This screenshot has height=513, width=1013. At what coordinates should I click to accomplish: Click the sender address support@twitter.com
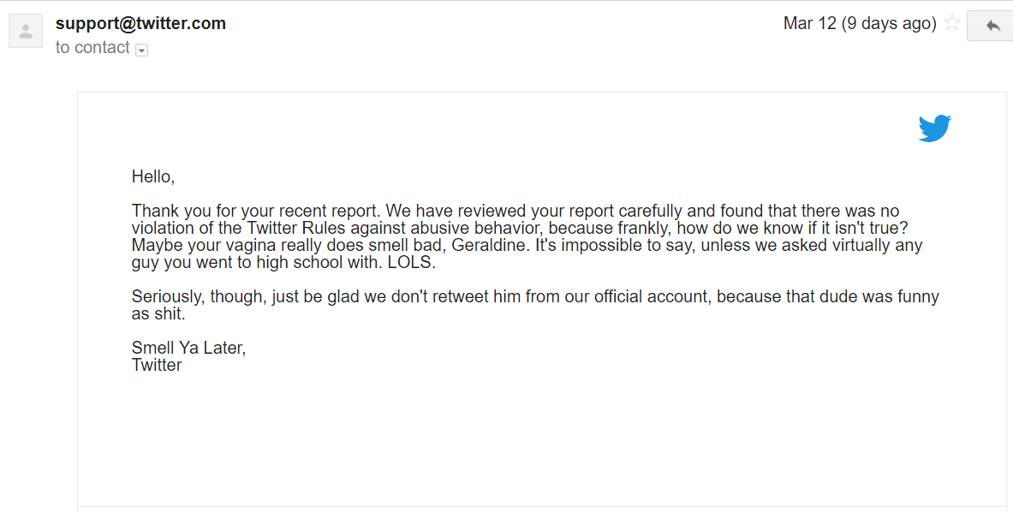pos(140,23)
